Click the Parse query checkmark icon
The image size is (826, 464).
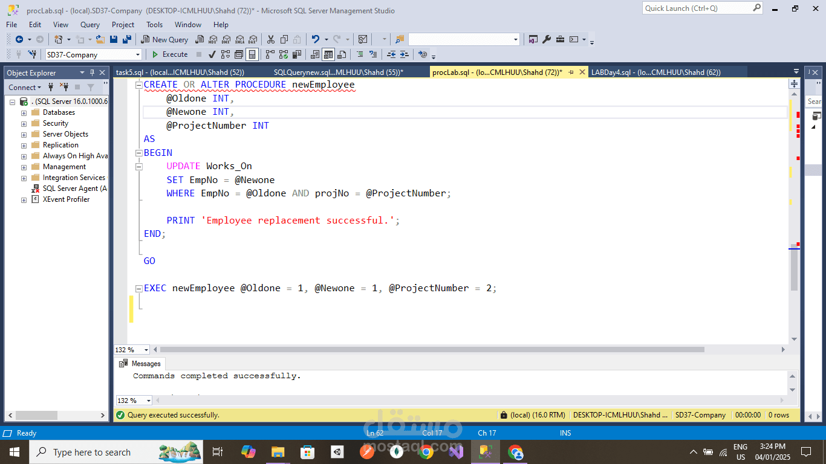[212, 54]
